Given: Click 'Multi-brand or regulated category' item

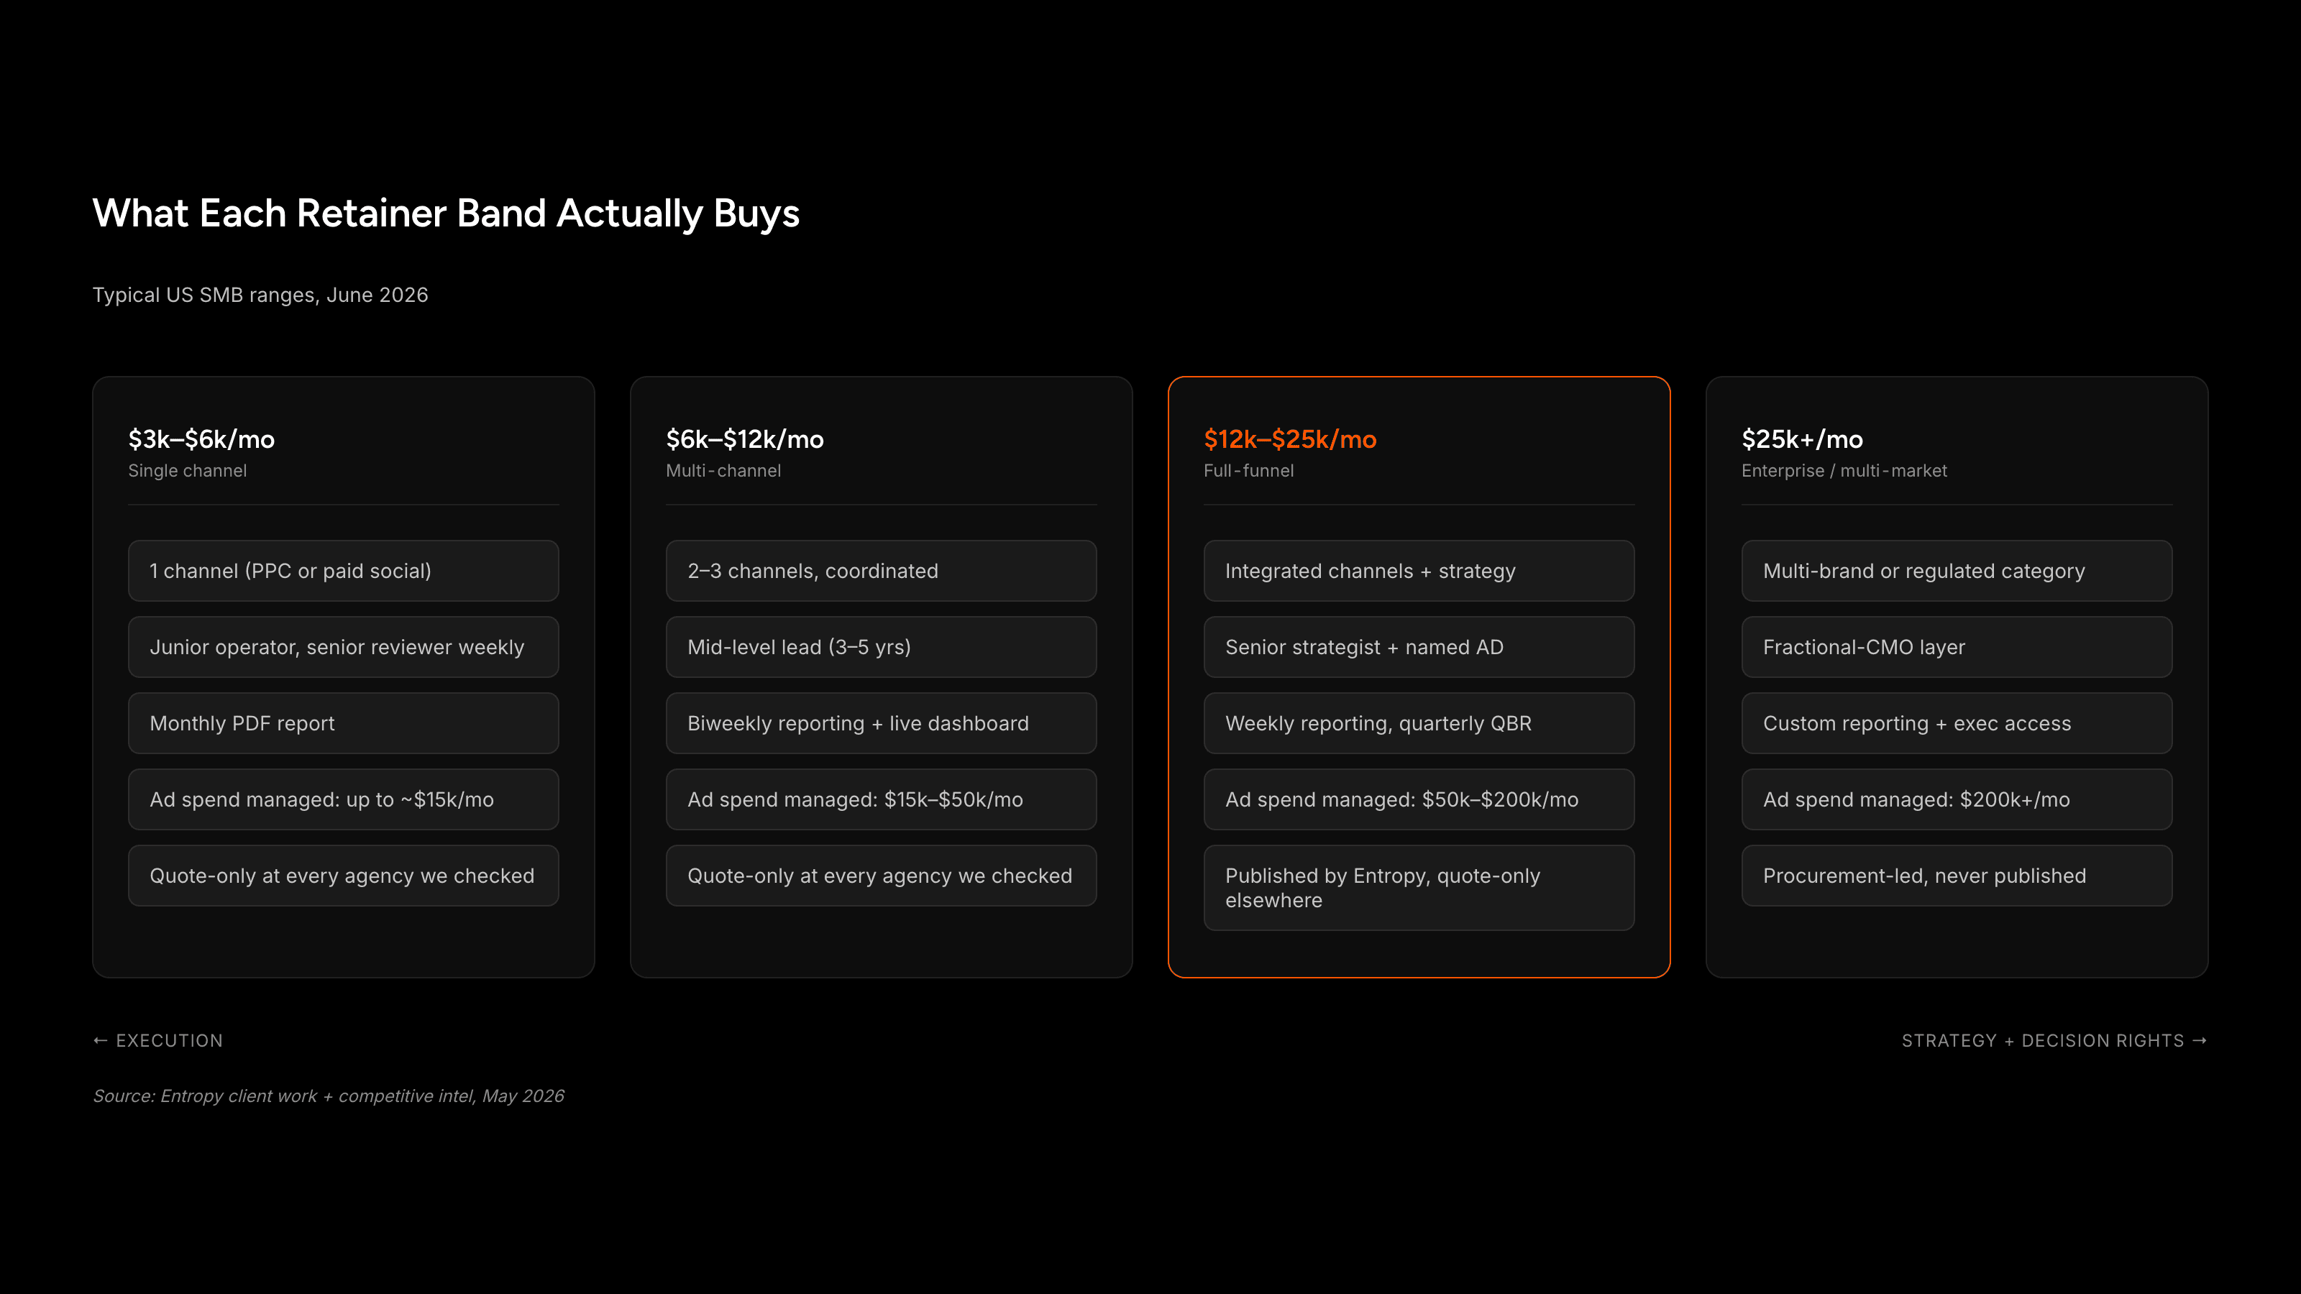Looking at the screenshot, I should tap(1957, 571).
